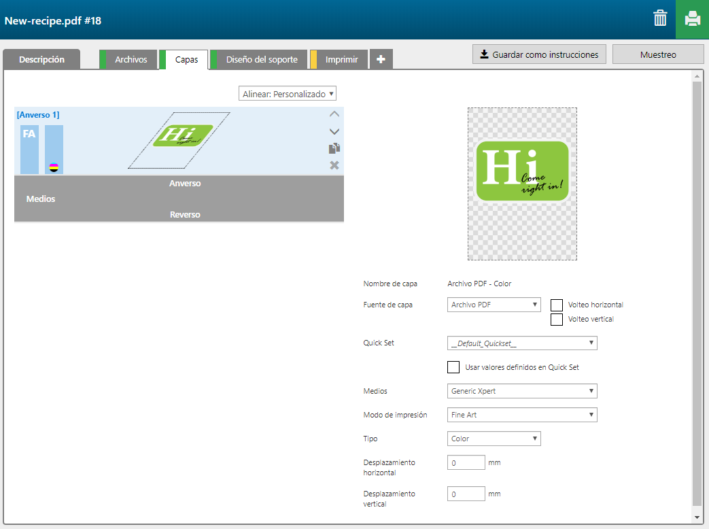Click the Desplazamiento vertical input field

coord(466,494)
